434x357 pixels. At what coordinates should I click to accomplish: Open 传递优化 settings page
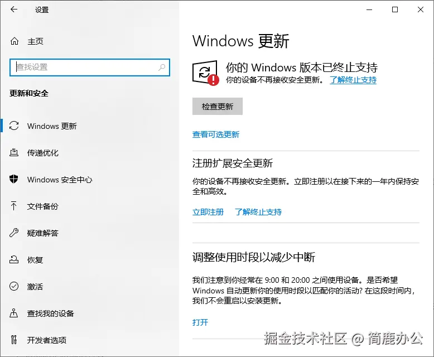(90, 152)
